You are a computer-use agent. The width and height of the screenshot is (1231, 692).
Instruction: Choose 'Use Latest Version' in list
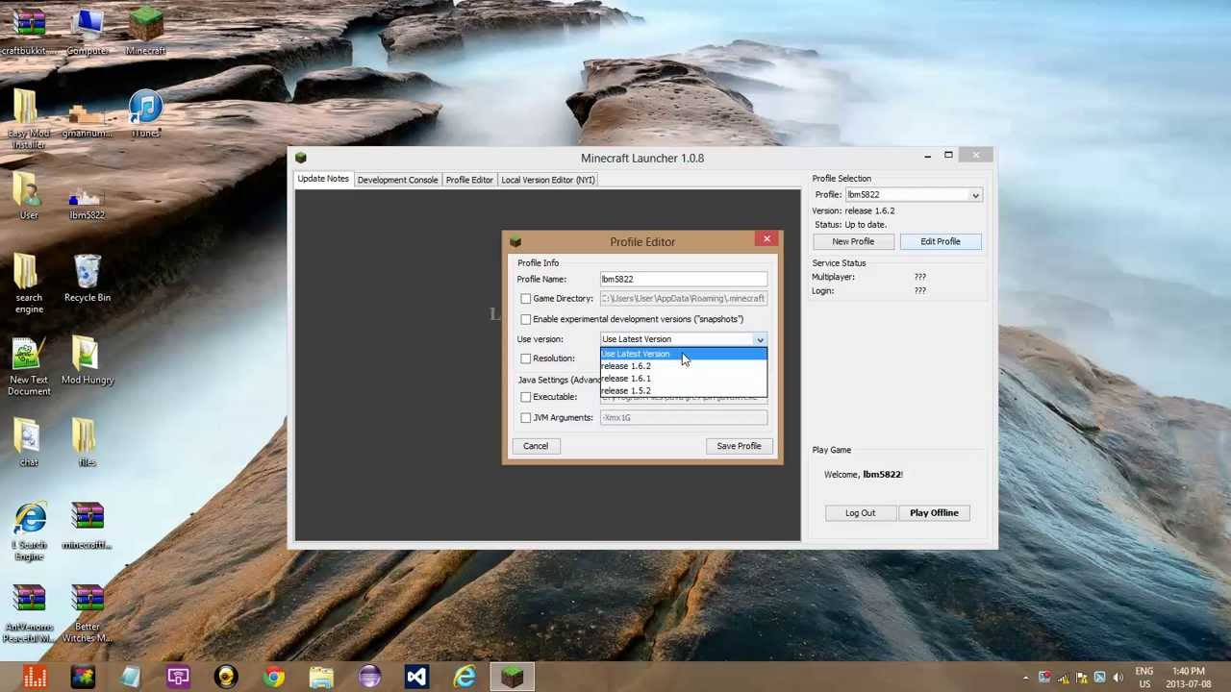(x=684, y=354)
